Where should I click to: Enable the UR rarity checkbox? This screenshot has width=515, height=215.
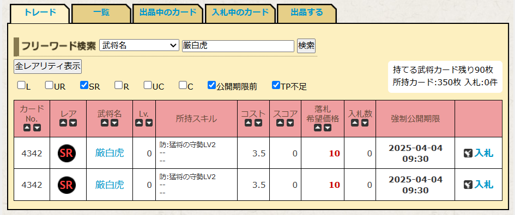pos(49,85)
